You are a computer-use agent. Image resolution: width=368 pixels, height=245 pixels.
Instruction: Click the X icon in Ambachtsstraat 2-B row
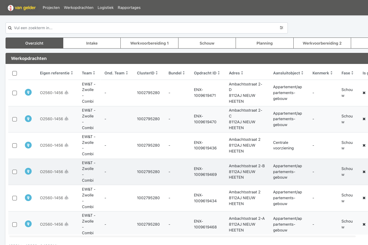[x=364, y=172]
